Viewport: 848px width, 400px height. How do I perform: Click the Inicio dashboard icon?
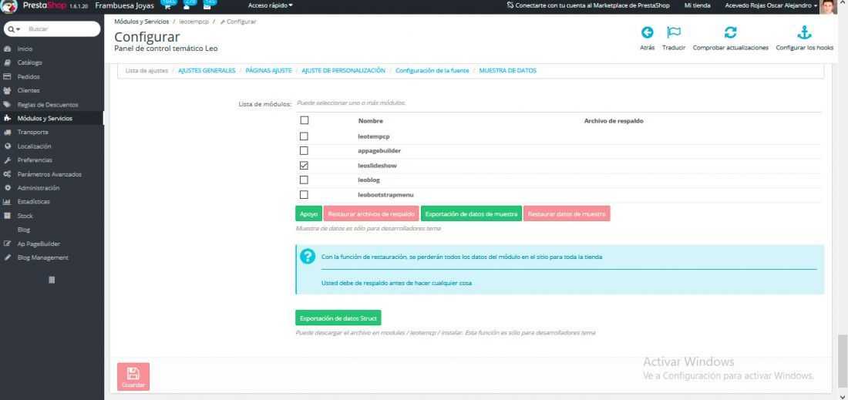click(x=8, y=49)
